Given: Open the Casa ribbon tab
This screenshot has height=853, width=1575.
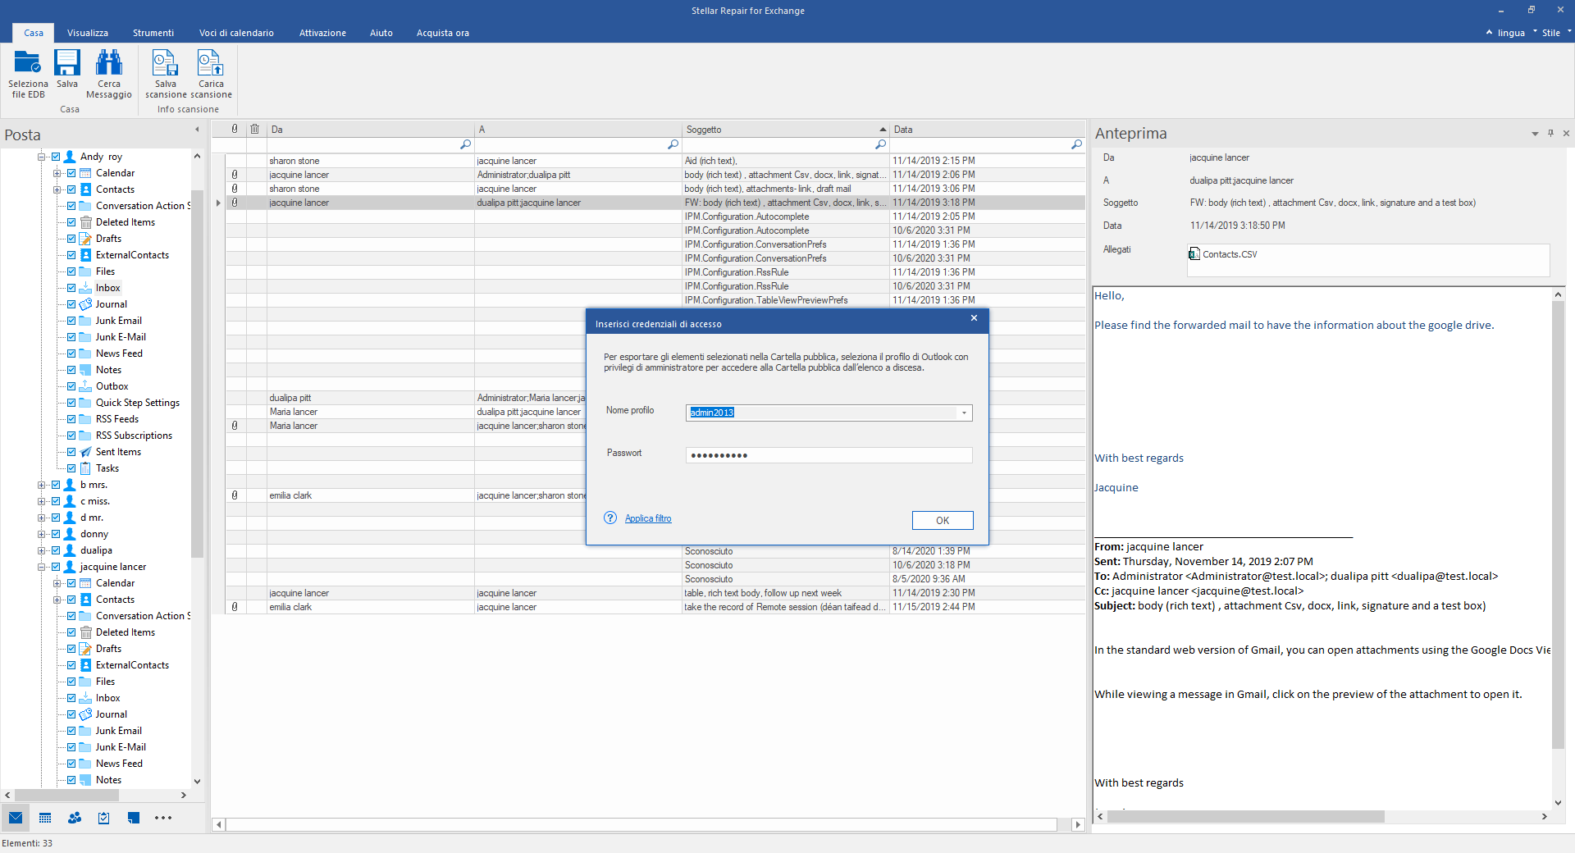Looking at the screenshot, I should click(x=34, y=33).
